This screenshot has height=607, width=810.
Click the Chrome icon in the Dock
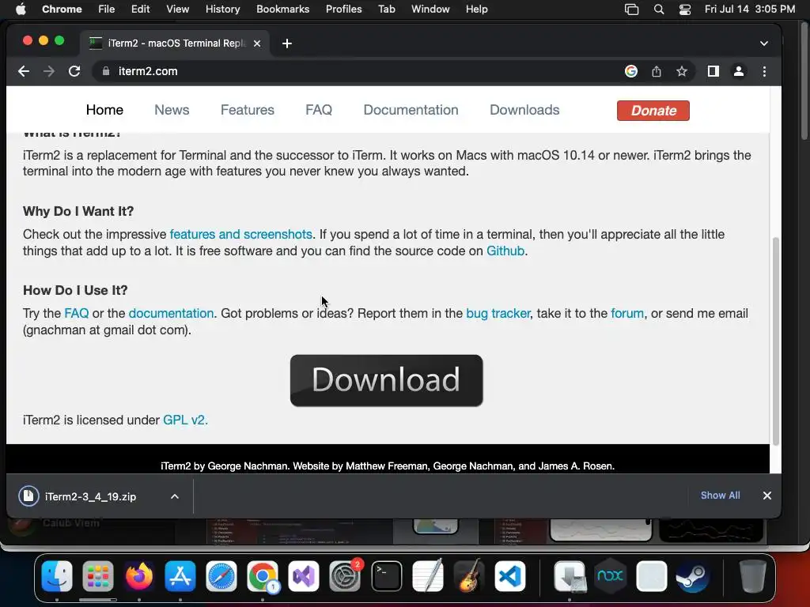[263, 576]
